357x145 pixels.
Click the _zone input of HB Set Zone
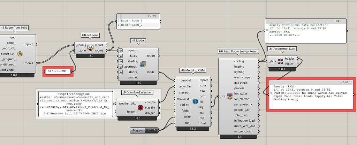[82, 51]
